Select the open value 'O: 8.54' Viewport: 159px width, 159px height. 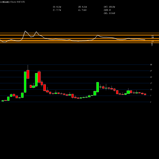[57, 7]
